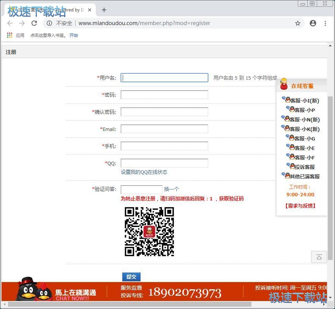This screenshot has width=335, height=309.
Task: Contact 其他已满客服 via QQ
Action: (300, 176)
